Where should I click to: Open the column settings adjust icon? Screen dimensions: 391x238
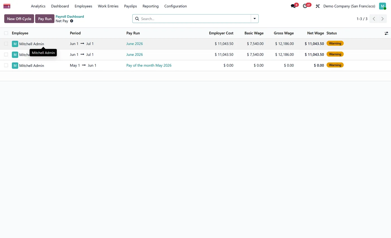(x=386, y=33)
